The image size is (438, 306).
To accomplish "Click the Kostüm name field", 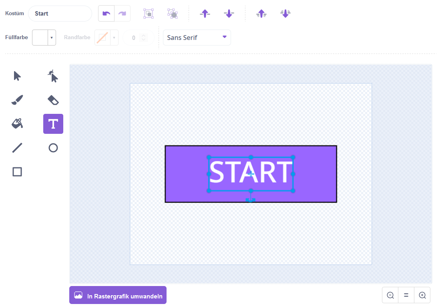I will (x=60, y=14).
